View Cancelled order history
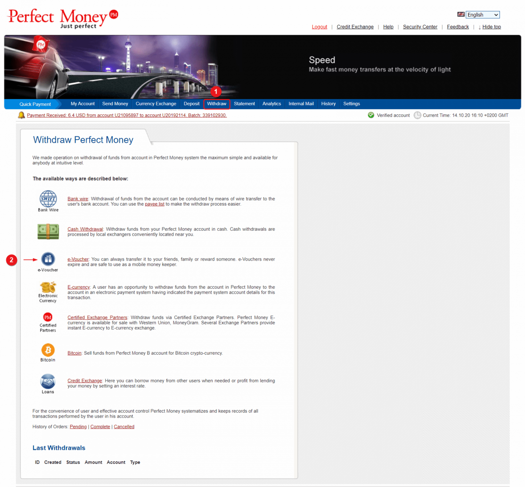The height and width of the screenshot is (487, 525). click(x=124, y=427)
